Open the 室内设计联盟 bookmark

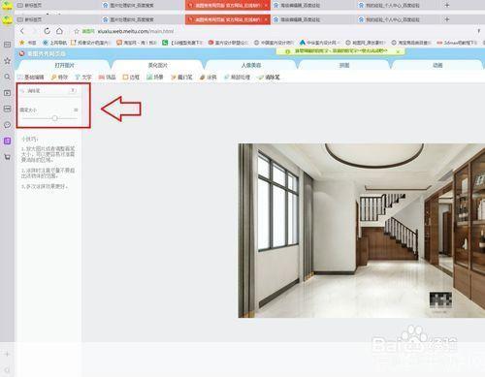pos(228,43)
